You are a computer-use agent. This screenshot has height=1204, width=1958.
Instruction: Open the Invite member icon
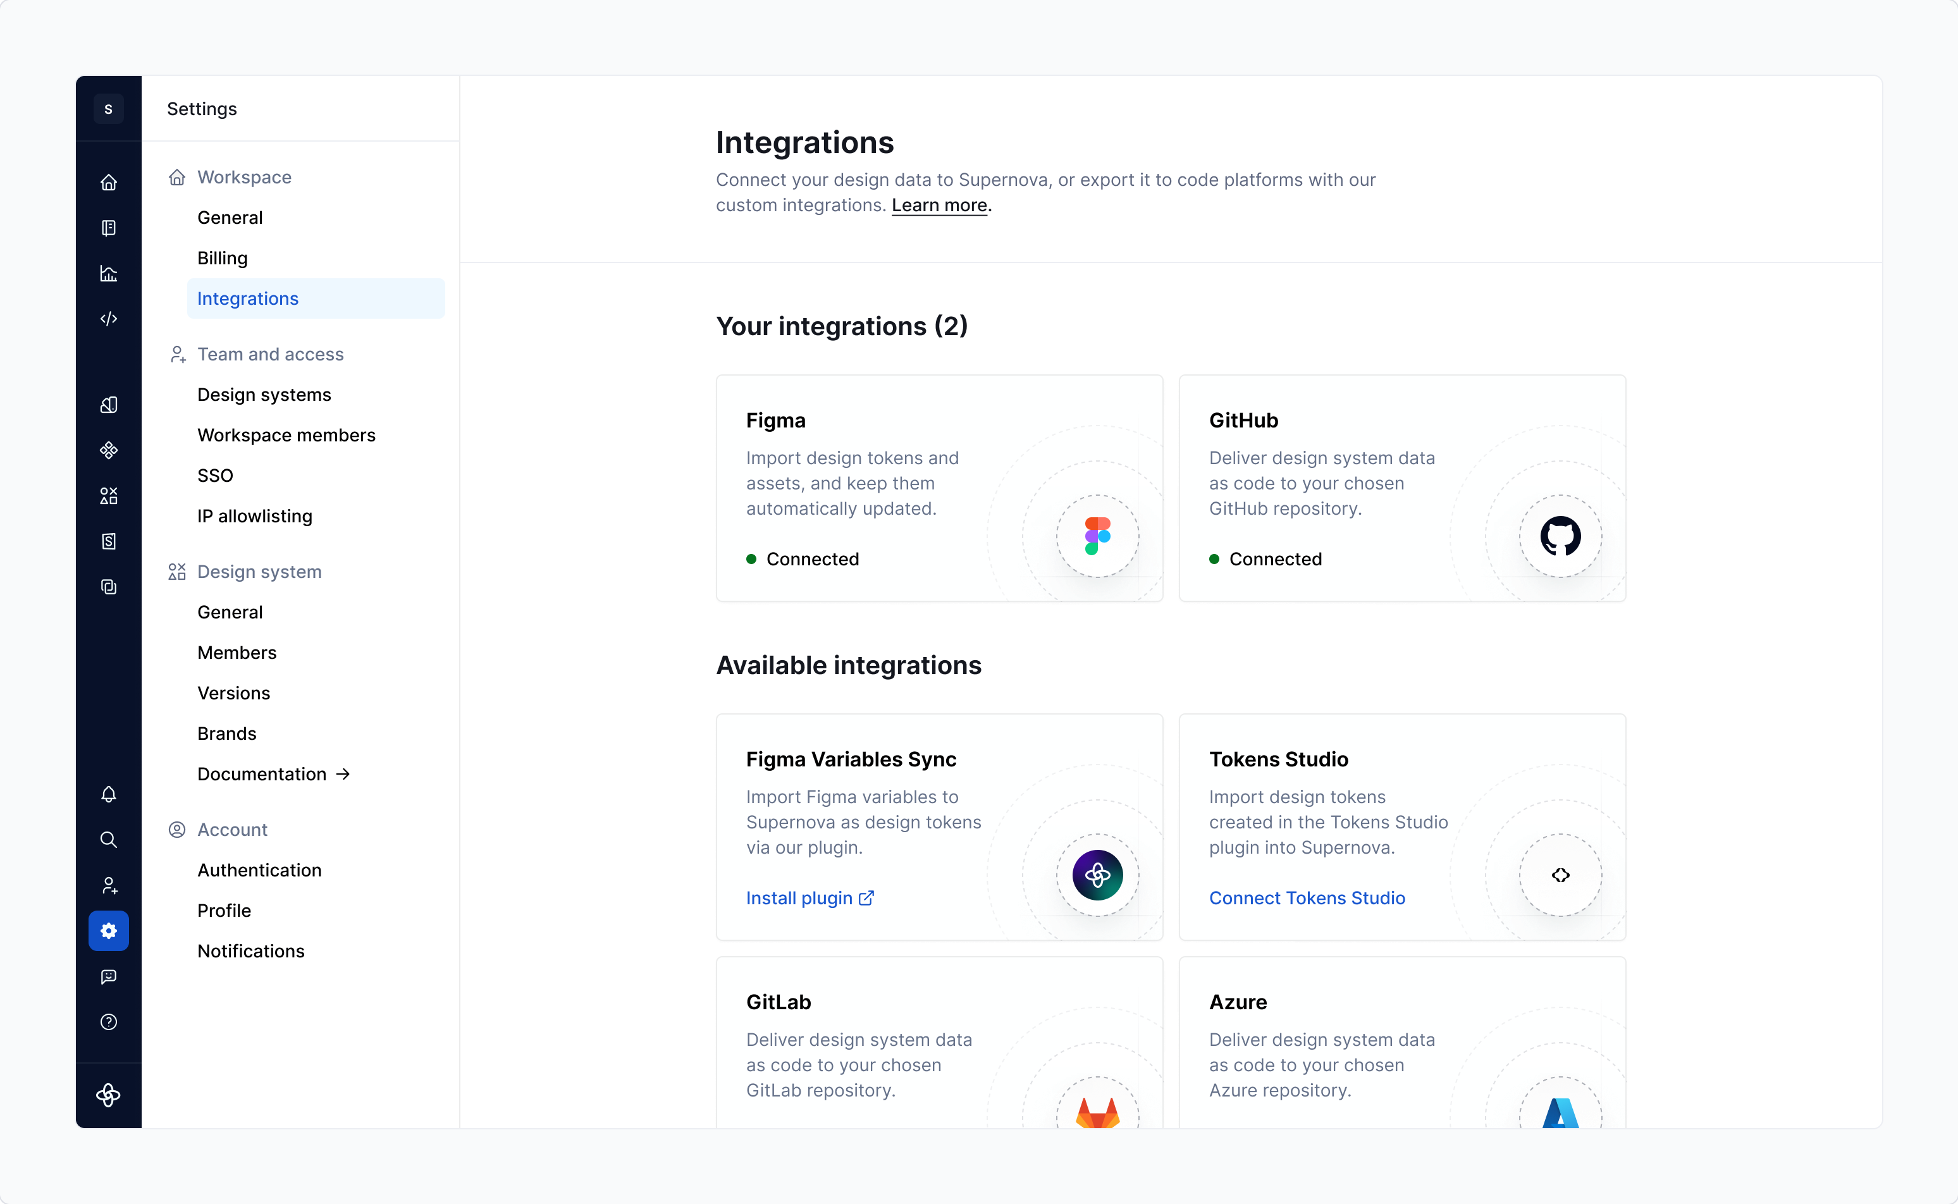coord(109,885)
